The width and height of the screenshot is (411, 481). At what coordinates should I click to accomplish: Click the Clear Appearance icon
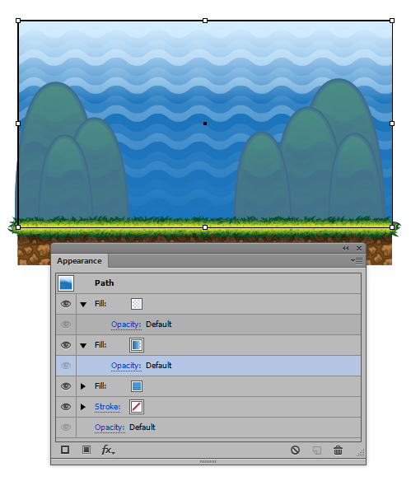click(295, 450)
